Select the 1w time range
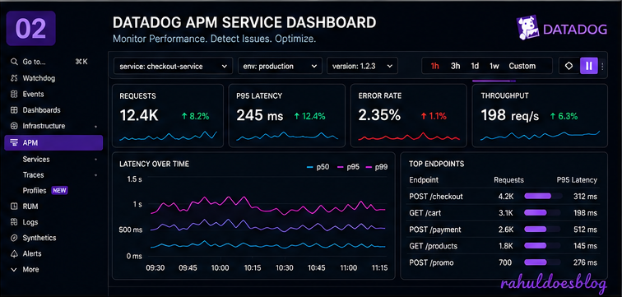 click(x=494, y=66)
